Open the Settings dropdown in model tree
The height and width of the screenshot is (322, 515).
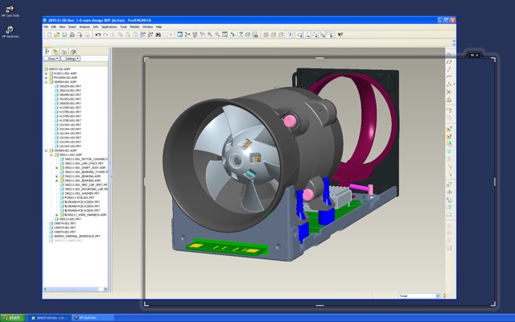tap(72, 59)
